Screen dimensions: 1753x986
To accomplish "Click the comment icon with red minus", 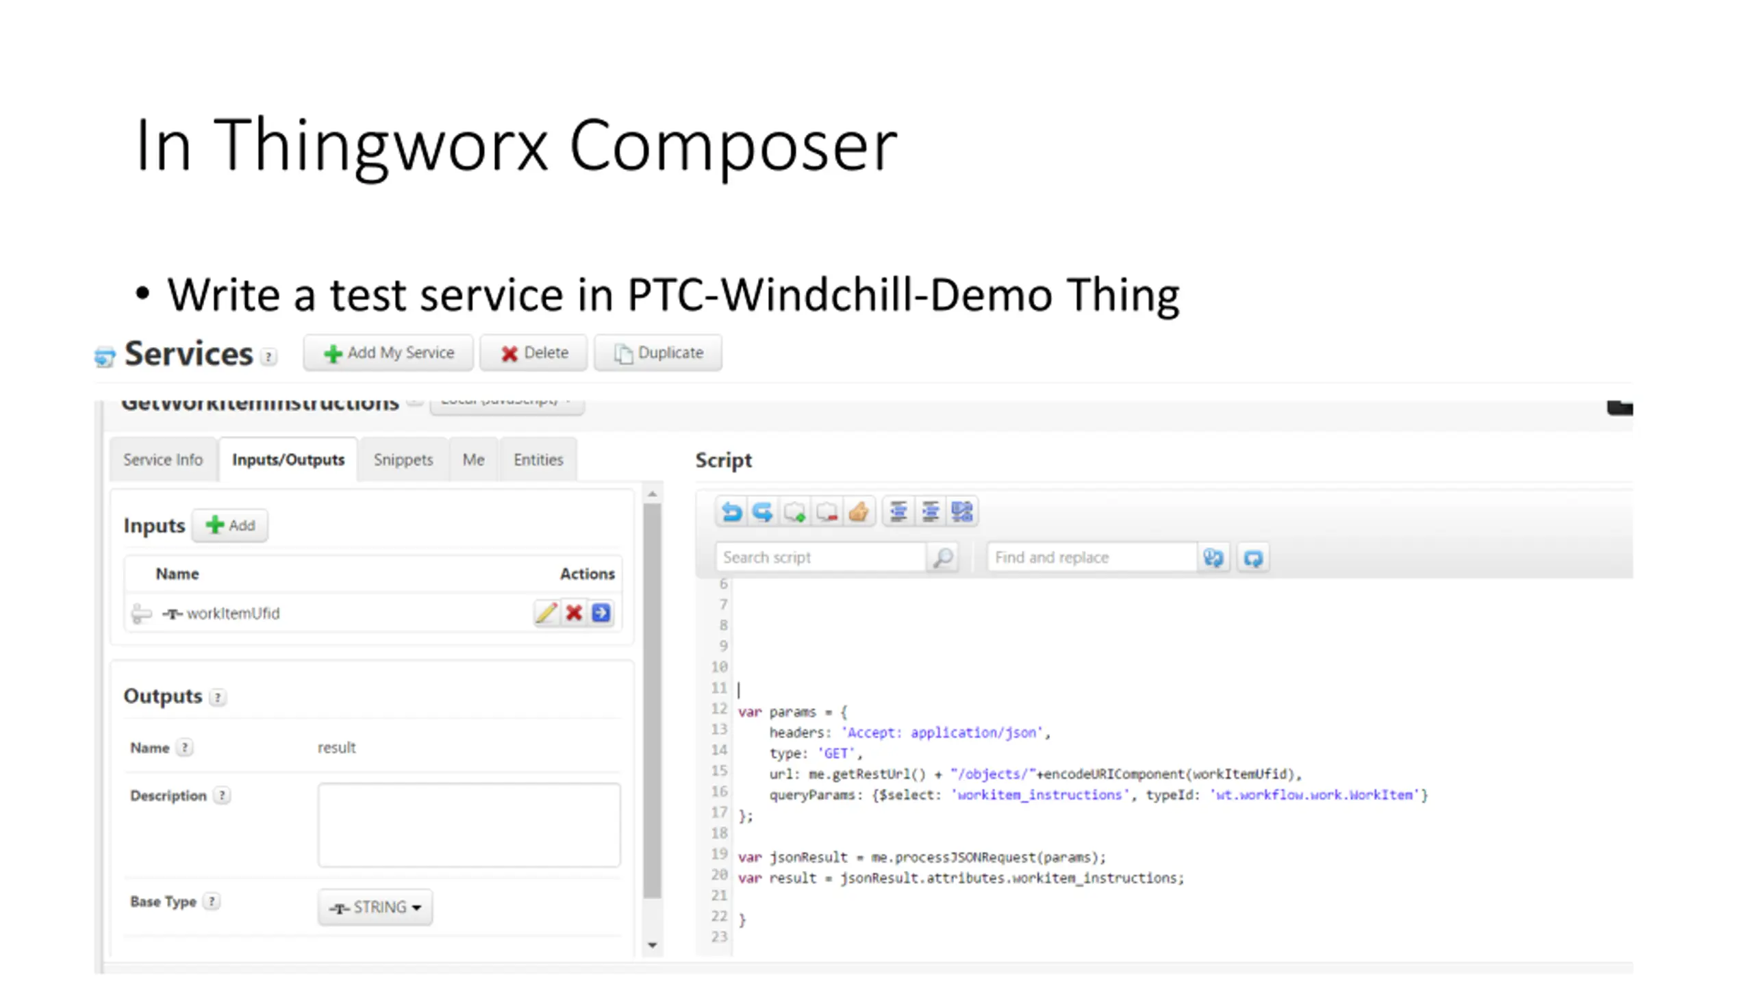I will point(827,511).
